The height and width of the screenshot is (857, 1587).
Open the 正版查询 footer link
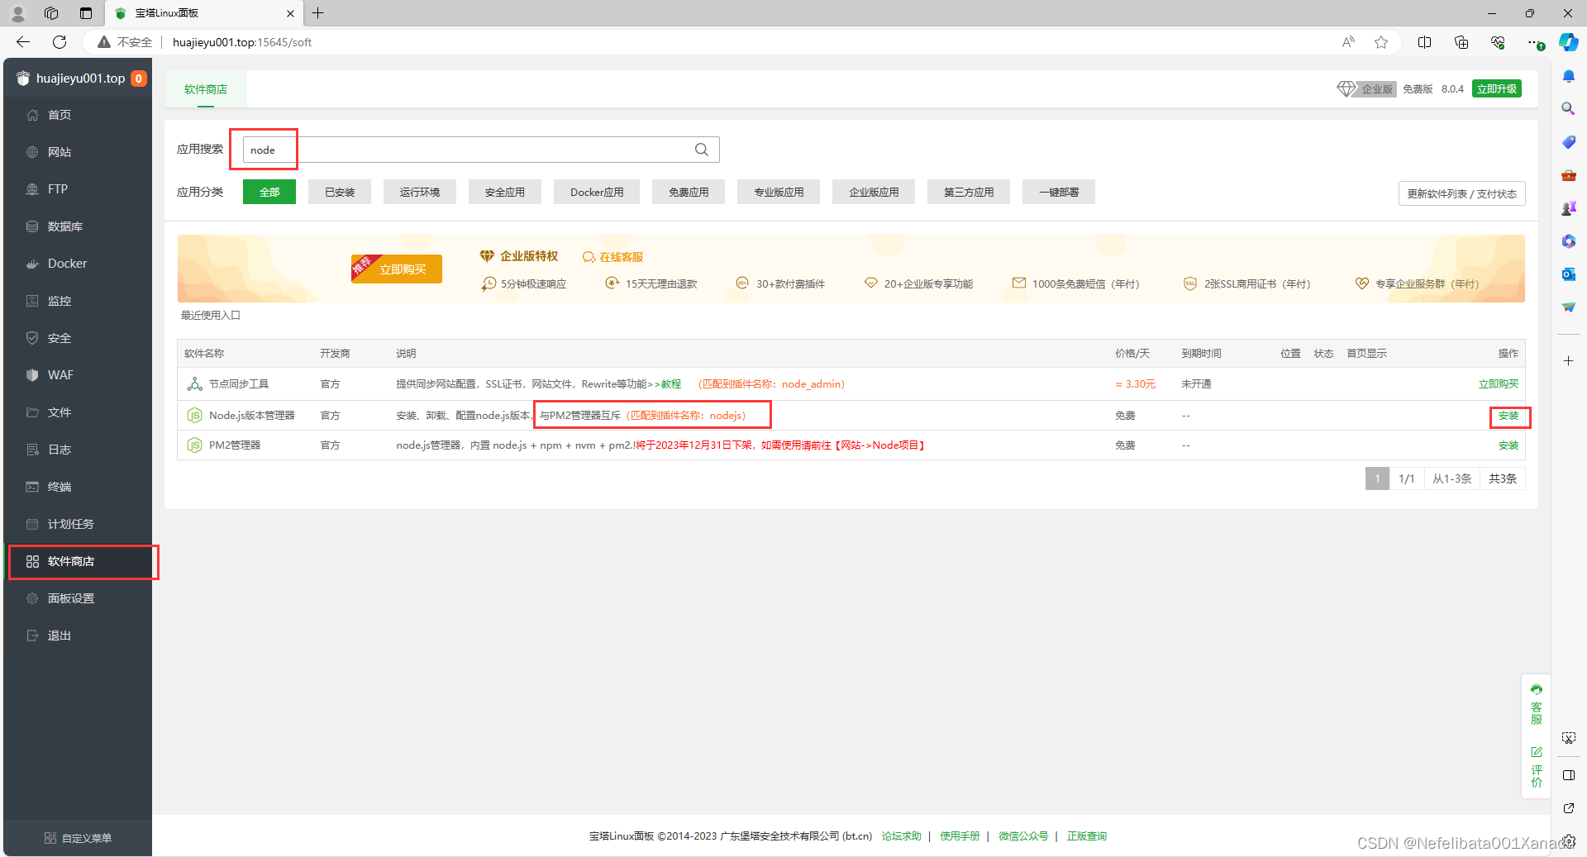pos(1087,836)
